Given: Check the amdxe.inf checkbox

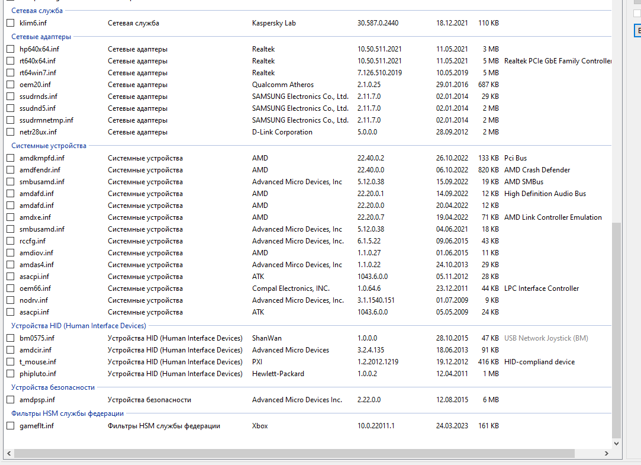Looking at the screenshot, I should point(11,217).
